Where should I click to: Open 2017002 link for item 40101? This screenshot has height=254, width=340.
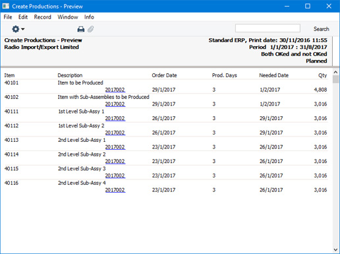115,90
